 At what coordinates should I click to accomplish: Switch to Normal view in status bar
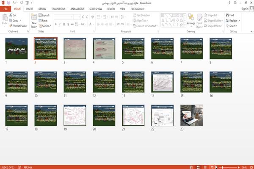point(191,167)
